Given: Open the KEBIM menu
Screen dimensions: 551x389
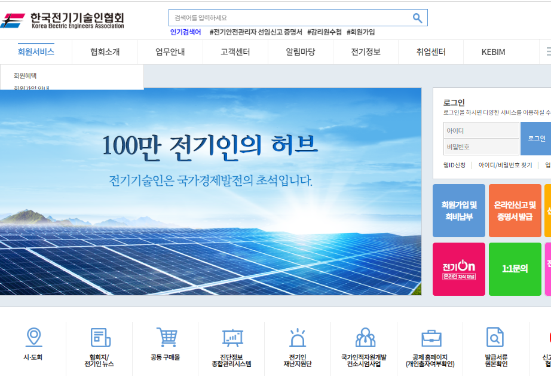Looking at the screenshot, I should pyautogui.click(x=494, y=52).
